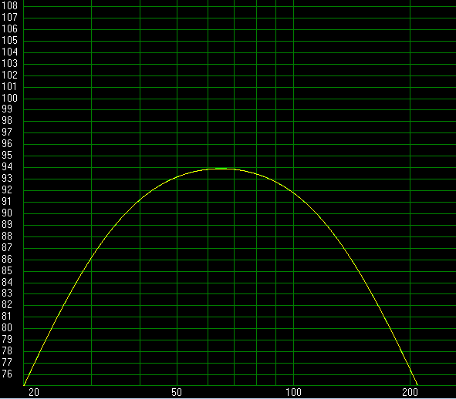This screenshot has height=399, width=456.
Task: Click the y-axis label 94
Action: pyautogui.click(x=7, y=166)
